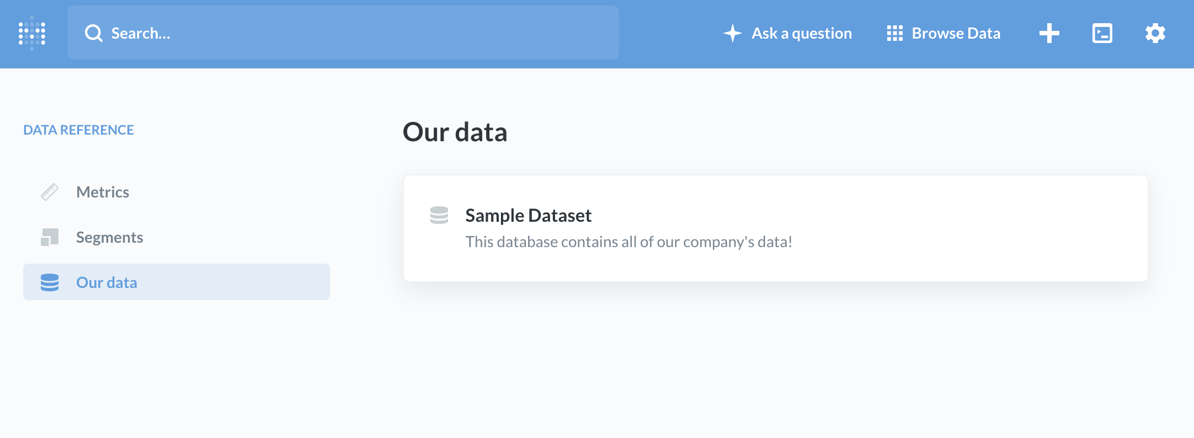Click the Sample Dataset database icon
1194x438 pixels.
pyautogui.click(x=439, y=215)
